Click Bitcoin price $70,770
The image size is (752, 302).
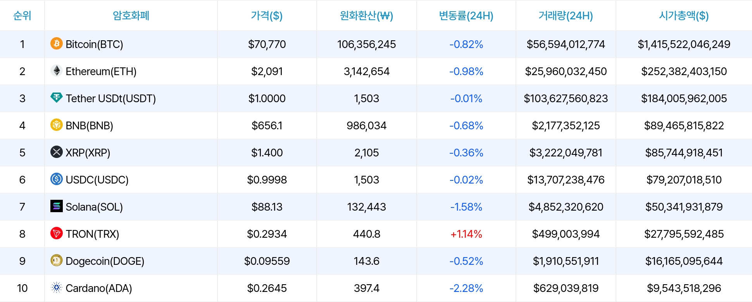pos(267,45)
